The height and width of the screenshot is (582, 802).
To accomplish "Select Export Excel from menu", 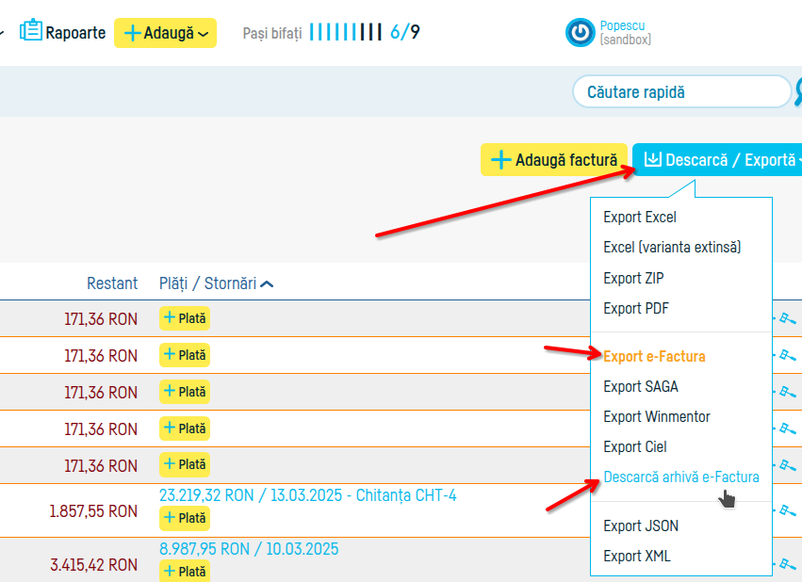I will pyautogui.click(x=640, y=218).
